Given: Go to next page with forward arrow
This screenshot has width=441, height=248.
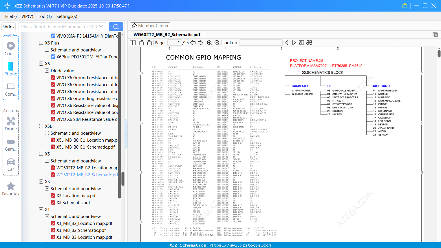Looking at the screenshot, I should (x=200, y=42).
